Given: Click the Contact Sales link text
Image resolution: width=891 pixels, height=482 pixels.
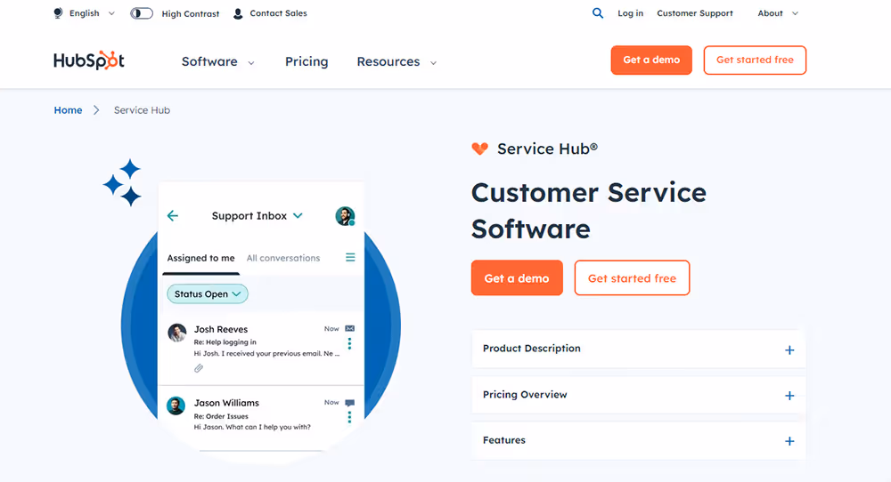Looking at the screenshot, I should tap(278, 13).
